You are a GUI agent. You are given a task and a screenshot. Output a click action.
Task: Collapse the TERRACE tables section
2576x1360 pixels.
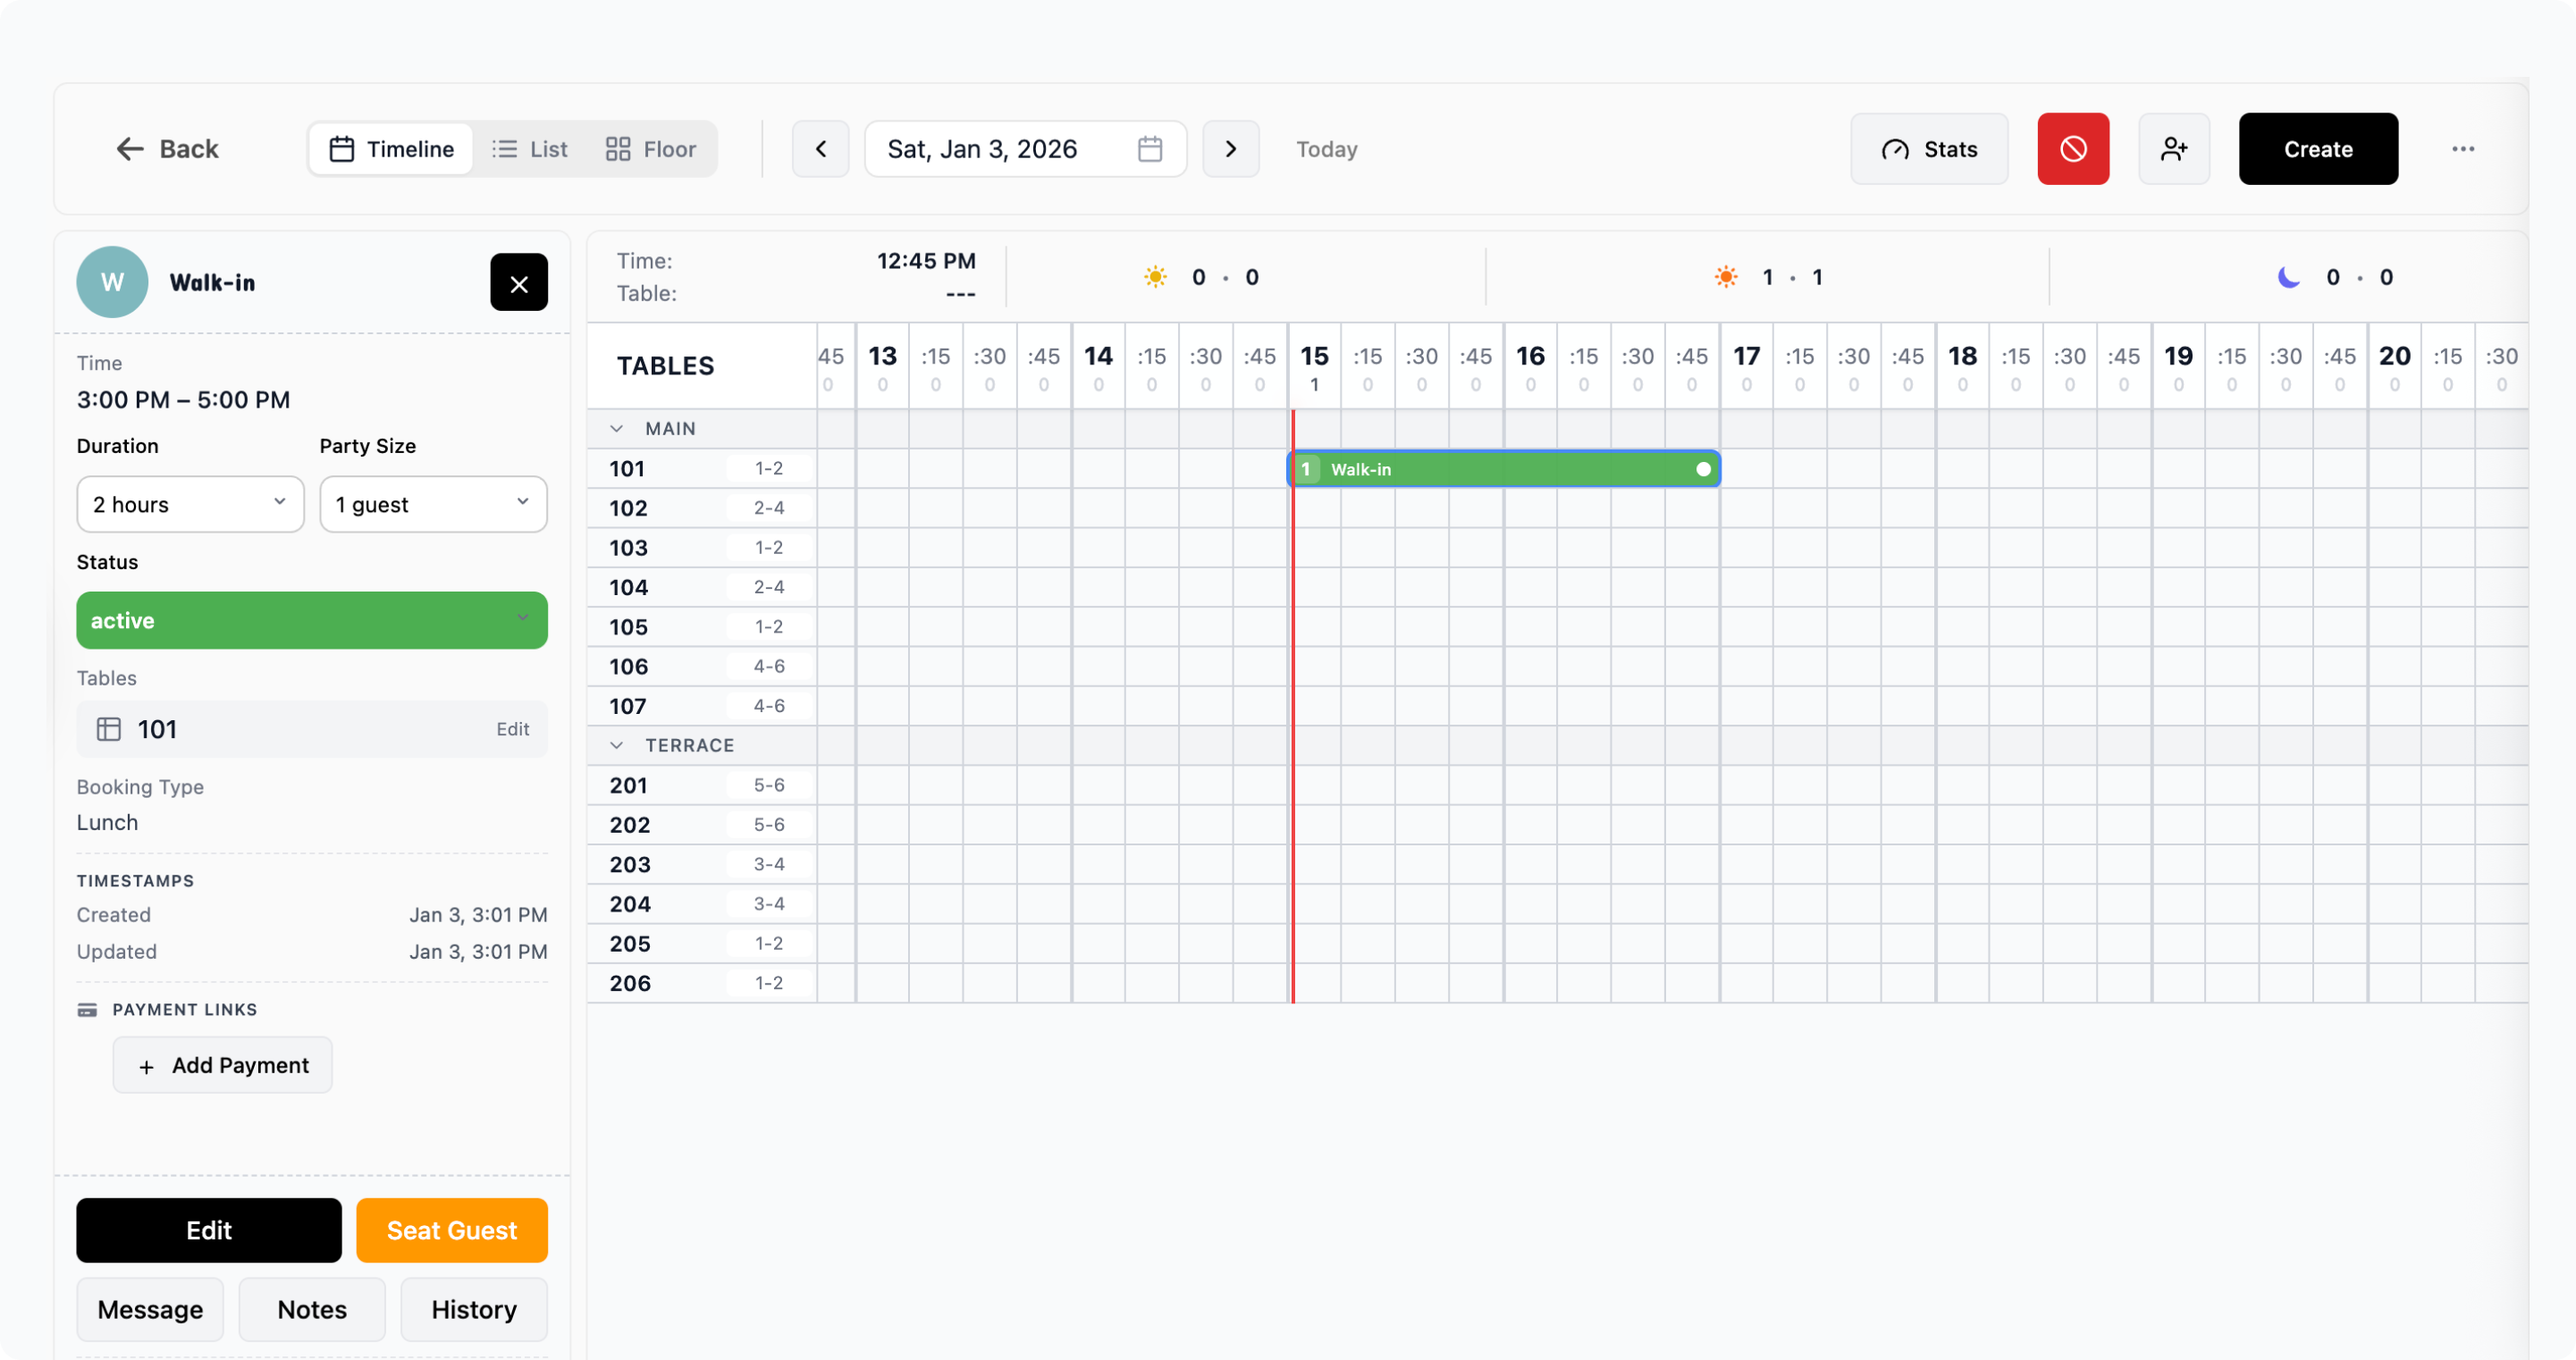617,745
